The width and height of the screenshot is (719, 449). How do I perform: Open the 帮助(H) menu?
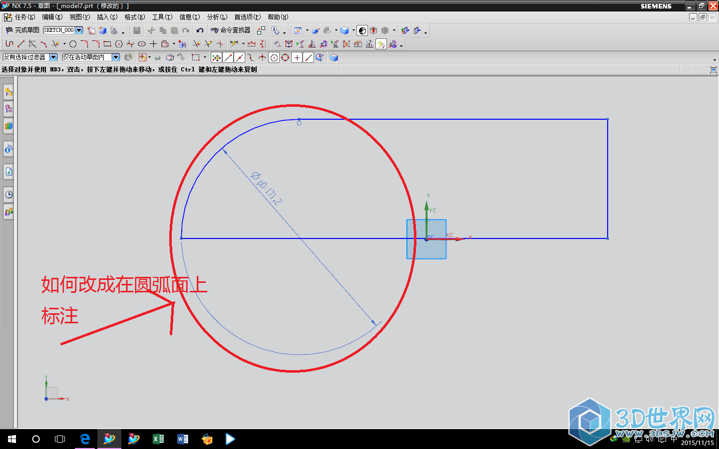[x=278, y=17]
